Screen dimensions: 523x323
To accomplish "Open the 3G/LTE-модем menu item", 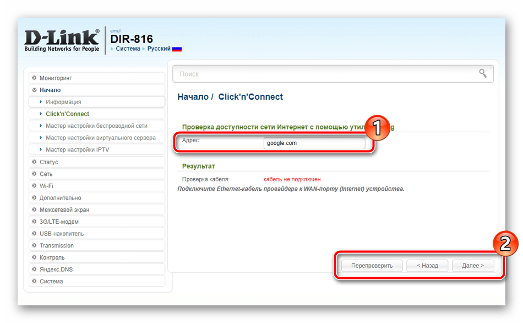I will click(97, 222).
